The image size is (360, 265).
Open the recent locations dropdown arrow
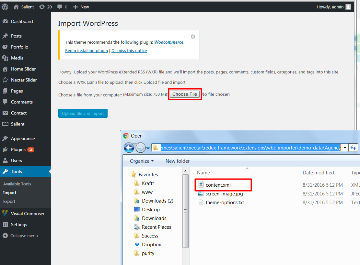(x=148, y=148)
